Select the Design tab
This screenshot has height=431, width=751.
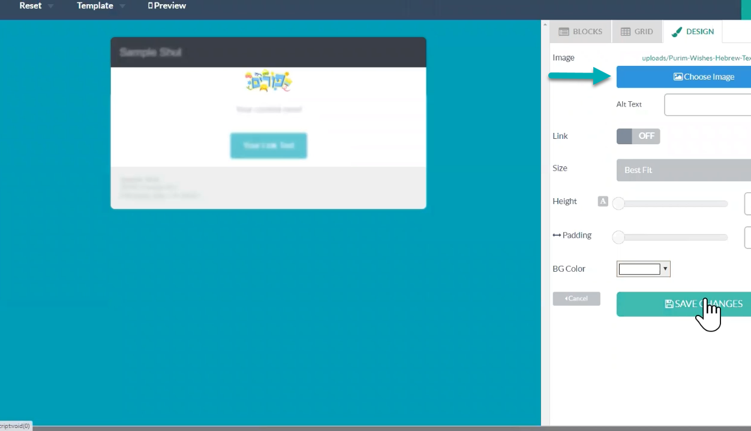pyautogui.click(x=693, y=32)
